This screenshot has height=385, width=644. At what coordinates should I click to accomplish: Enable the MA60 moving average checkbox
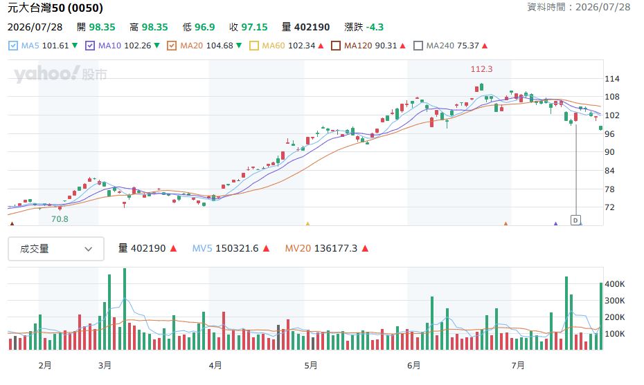click(x=254, y=46)
